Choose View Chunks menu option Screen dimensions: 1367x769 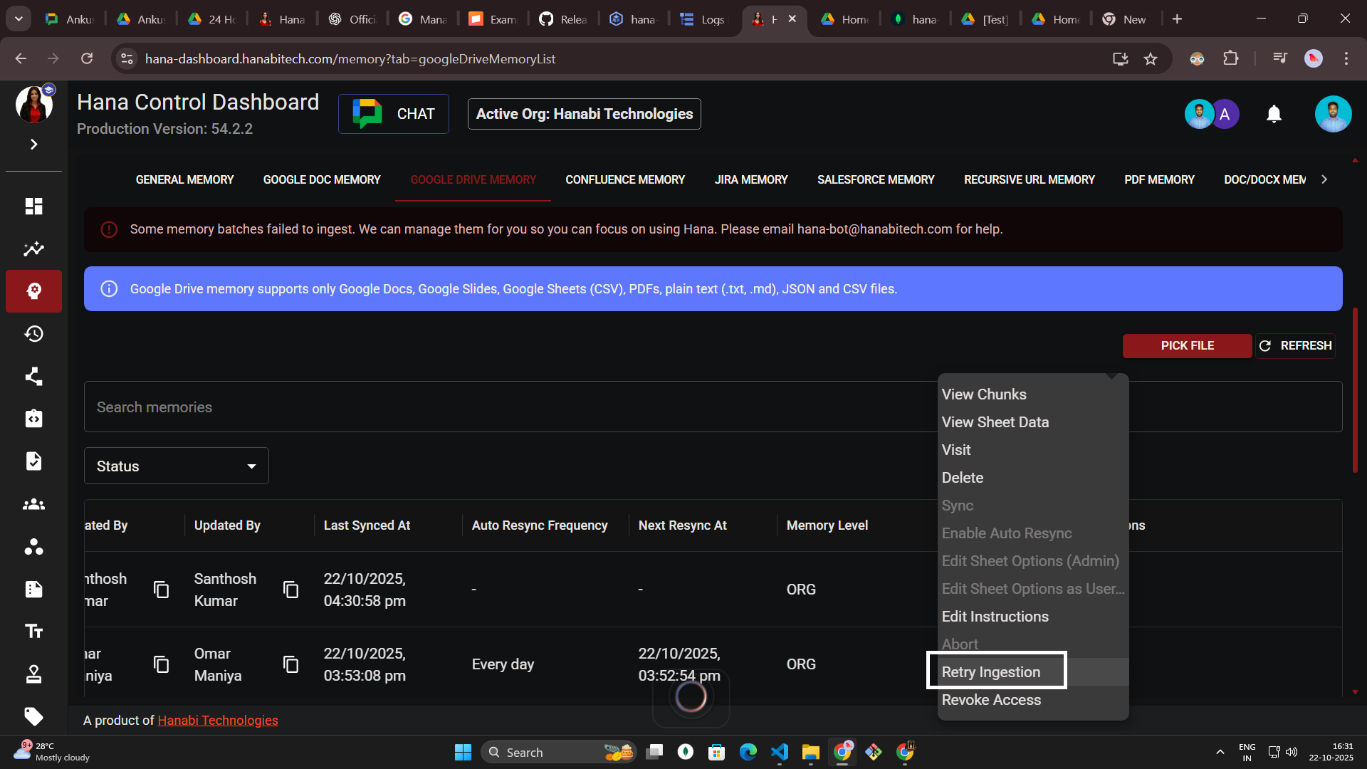983,394
